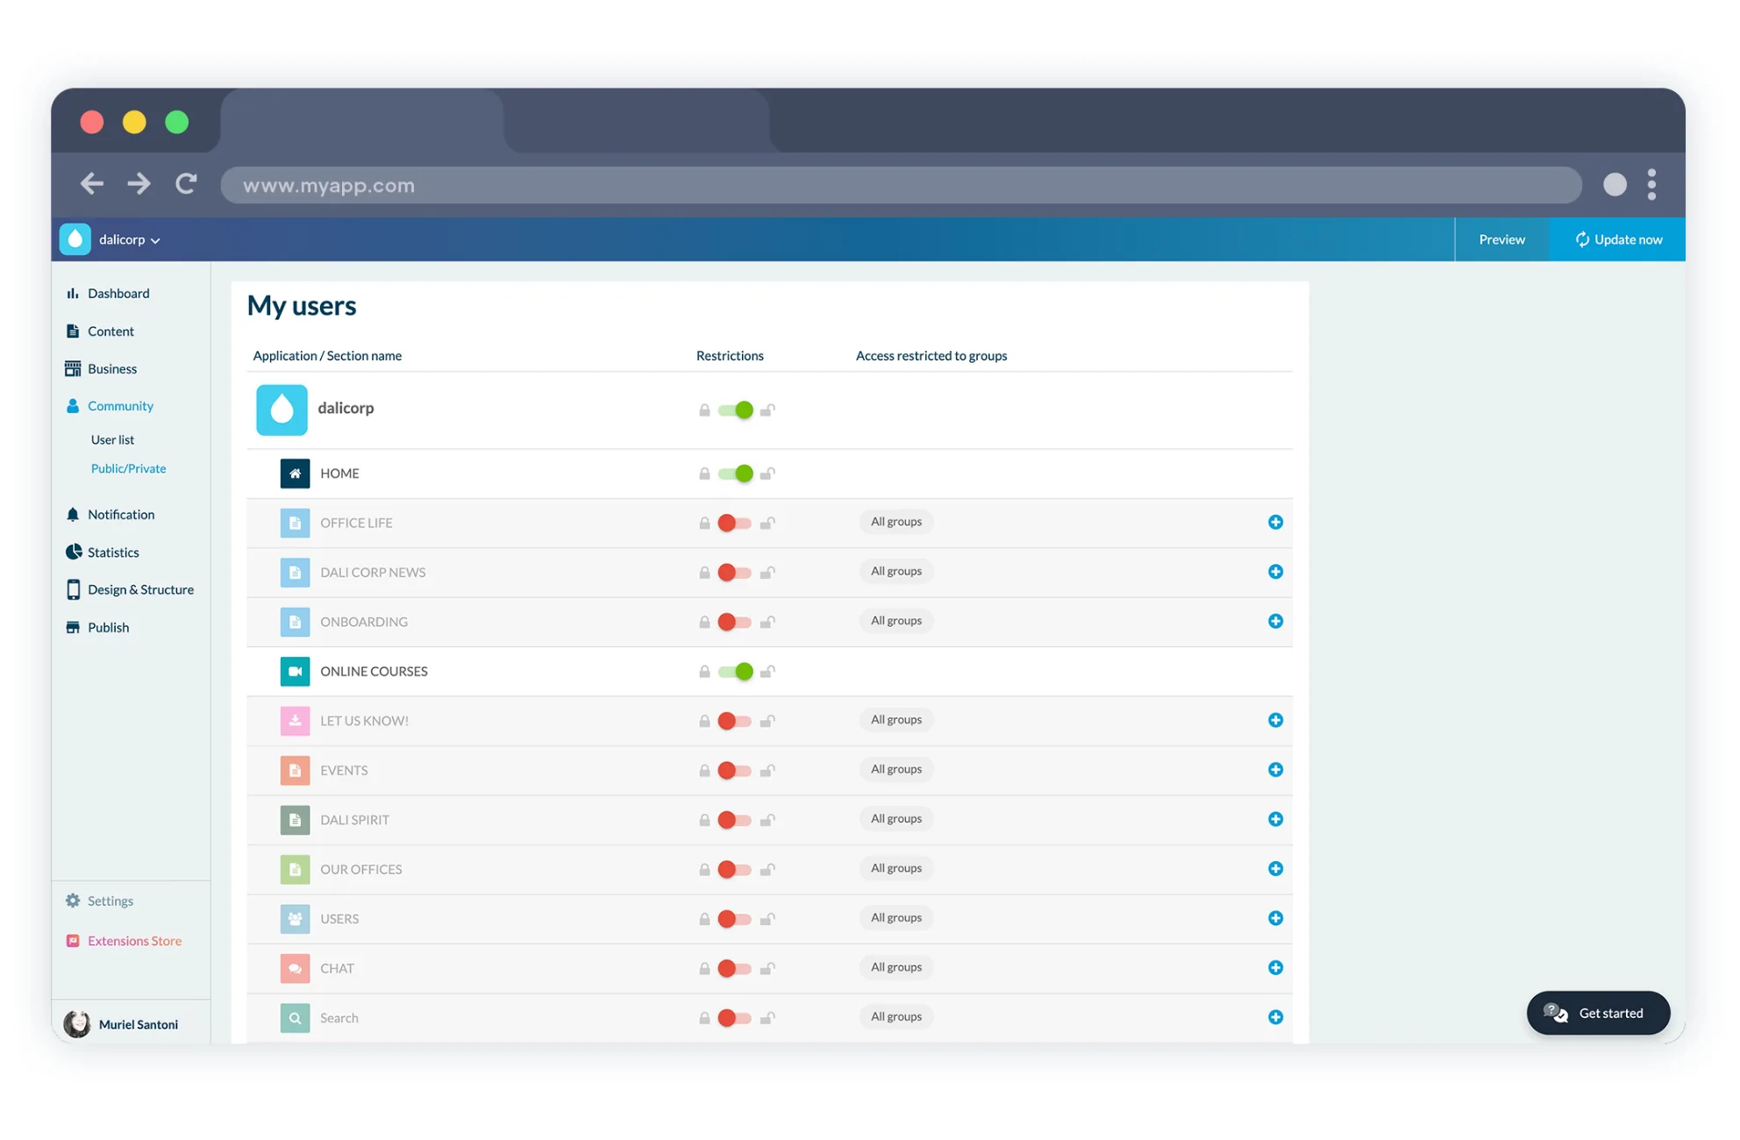Open Design & Structure in the sidebar
This screenshot has width=1740, height=1140.
140,590
